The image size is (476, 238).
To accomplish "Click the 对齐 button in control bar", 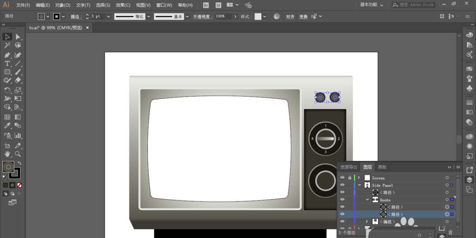I will click(290, 17).
